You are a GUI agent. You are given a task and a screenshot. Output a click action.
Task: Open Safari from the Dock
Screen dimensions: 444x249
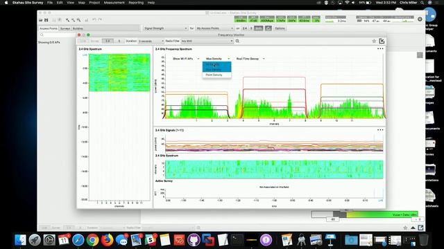coord(78,240)
